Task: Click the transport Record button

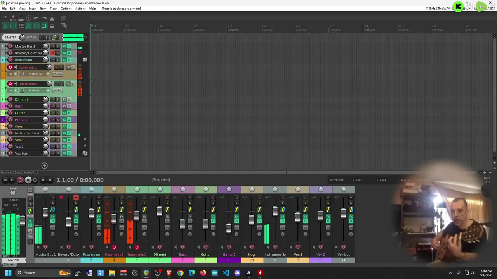Action: (x=20, y=180)
